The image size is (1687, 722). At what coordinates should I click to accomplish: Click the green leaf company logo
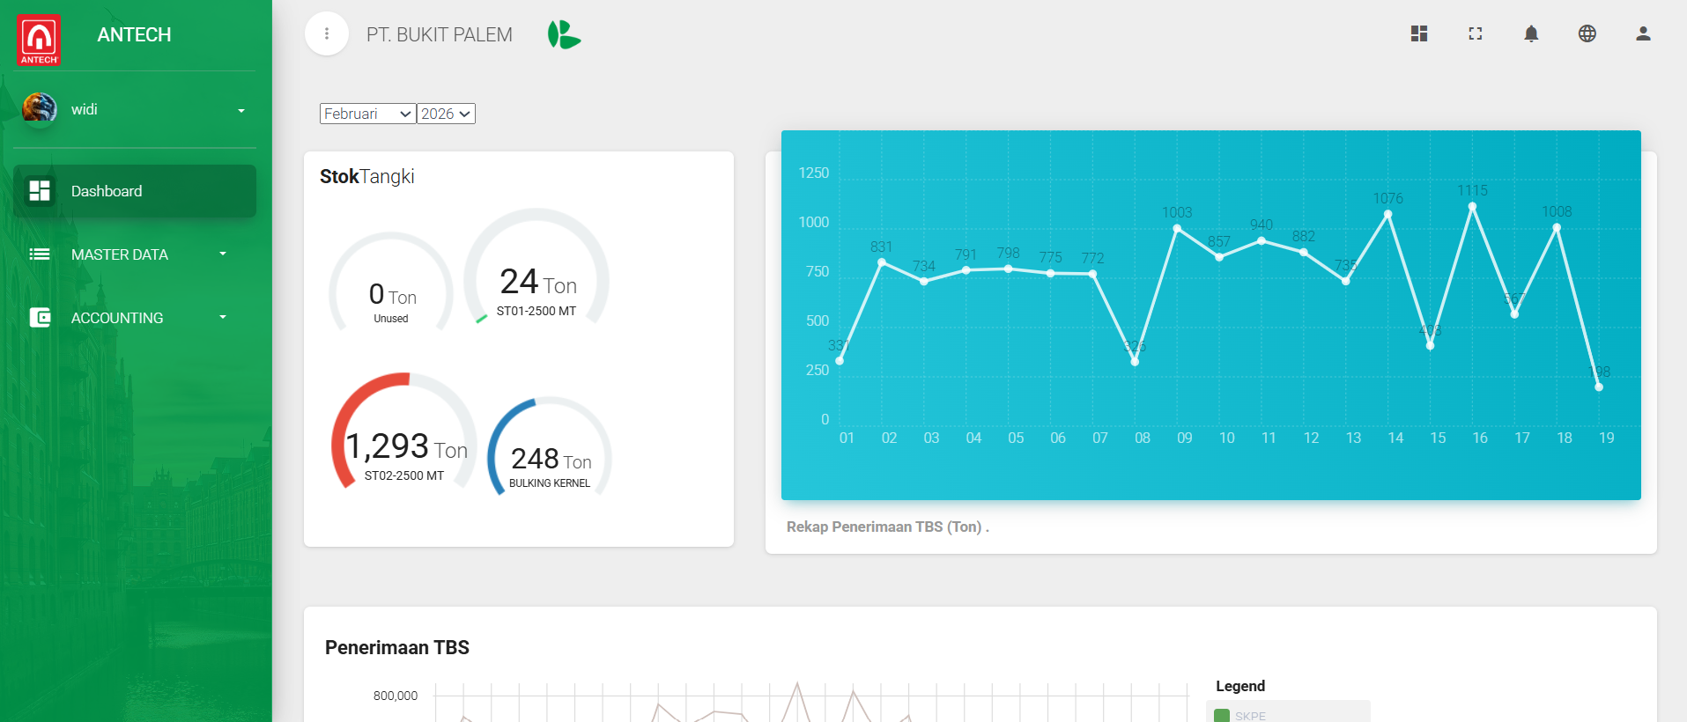click(564, 34)
